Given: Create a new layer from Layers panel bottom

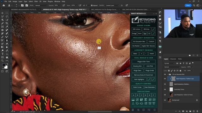Looking at the screenshot, I should 194,111.
